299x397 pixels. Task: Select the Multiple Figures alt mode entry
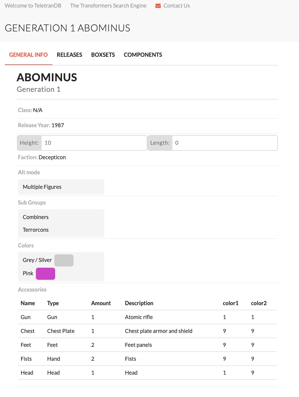(x=42, y=187)
